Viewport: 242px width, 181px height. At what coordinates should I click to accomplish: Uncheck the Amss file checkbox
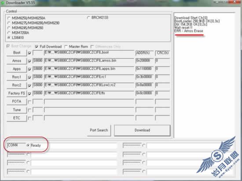point(29,61)
